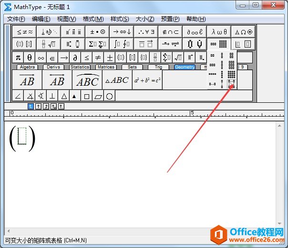
Task: Choose the variable-size row vector template
Action: [x=213, y=84]
